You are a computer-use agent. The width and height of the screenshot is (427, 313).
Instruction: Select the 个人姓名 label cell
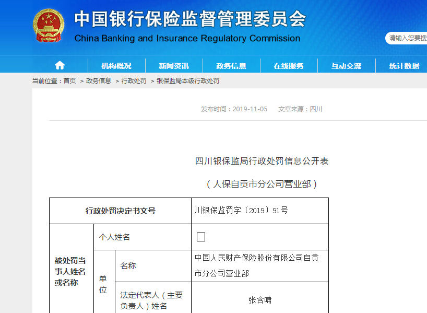pos(143,237)
